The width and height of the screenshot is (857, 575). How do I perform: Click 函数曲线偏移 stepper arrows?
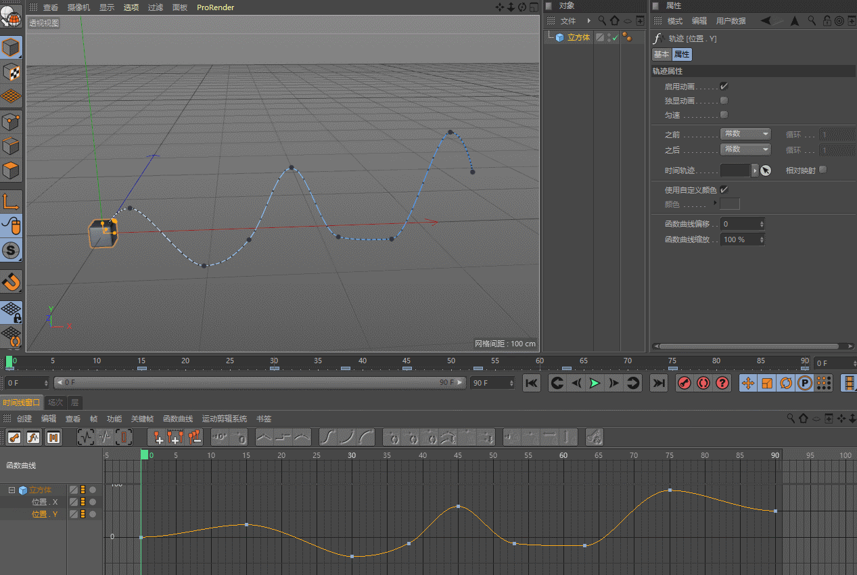click(x=762, y=224)
